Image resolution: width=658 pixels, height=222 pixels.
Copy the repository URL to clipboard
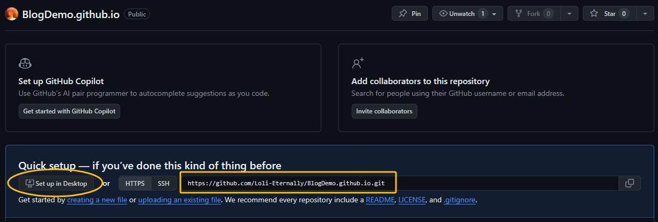[x=630, y=183]
